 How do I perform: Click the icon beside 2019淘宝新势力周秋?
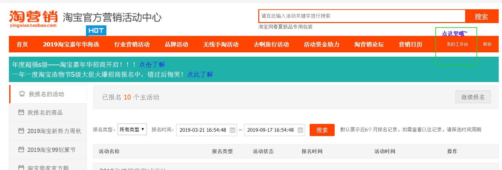[21, 131]
